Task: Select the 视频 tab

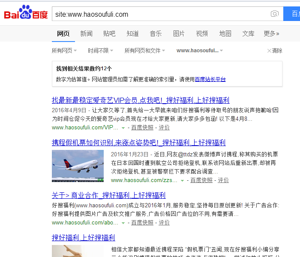Action: (x=202, y=33)
